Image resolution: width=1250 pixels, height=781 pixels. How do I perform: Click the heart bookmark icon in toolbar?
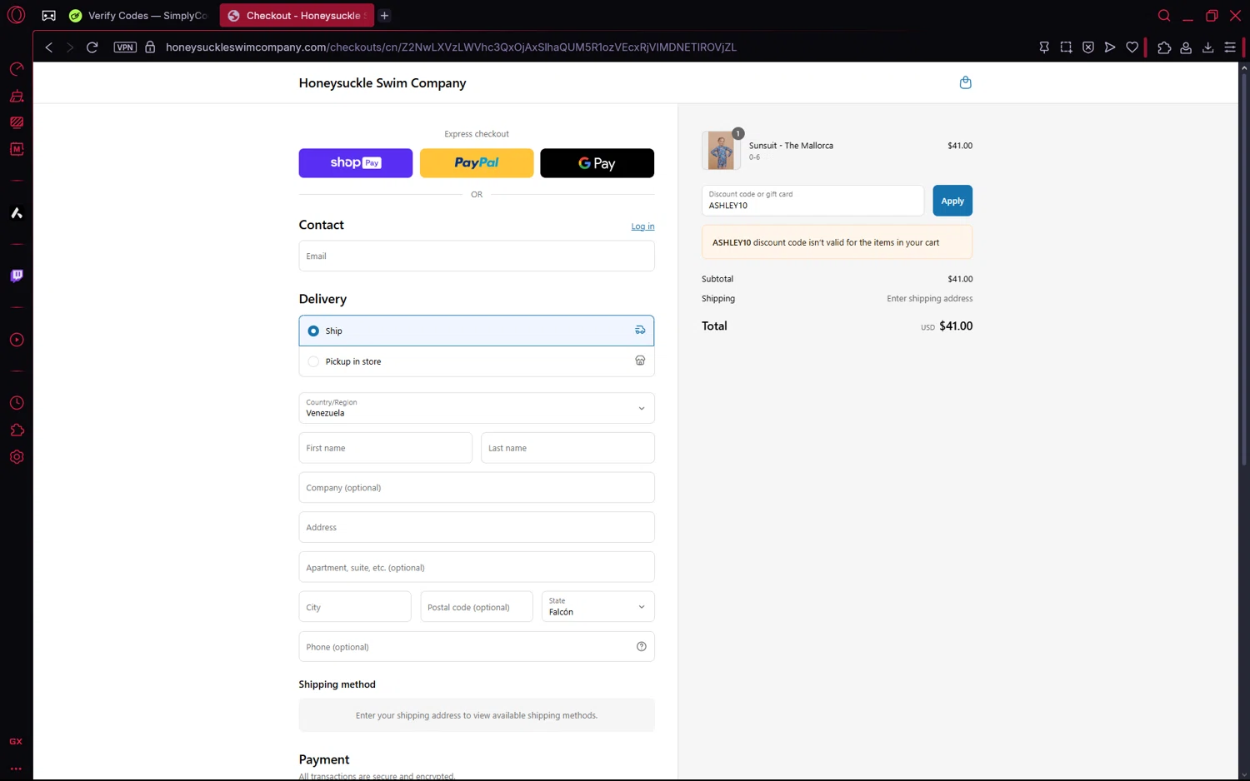[1132, 47]
